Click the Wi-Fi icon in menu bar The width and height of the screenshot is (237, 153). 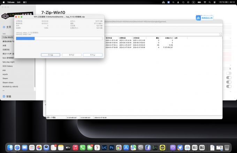pos(205,2)
